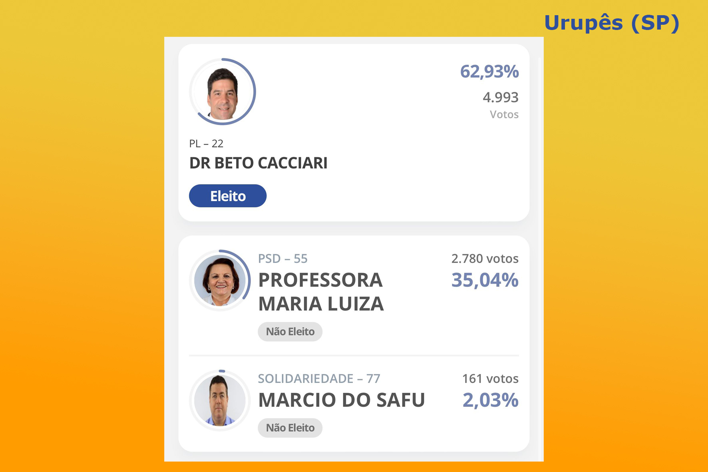The image size is (708, 472).
Task: Click the PSD – 55 party label
Action: pyautogui.click(x=283, y=259)
